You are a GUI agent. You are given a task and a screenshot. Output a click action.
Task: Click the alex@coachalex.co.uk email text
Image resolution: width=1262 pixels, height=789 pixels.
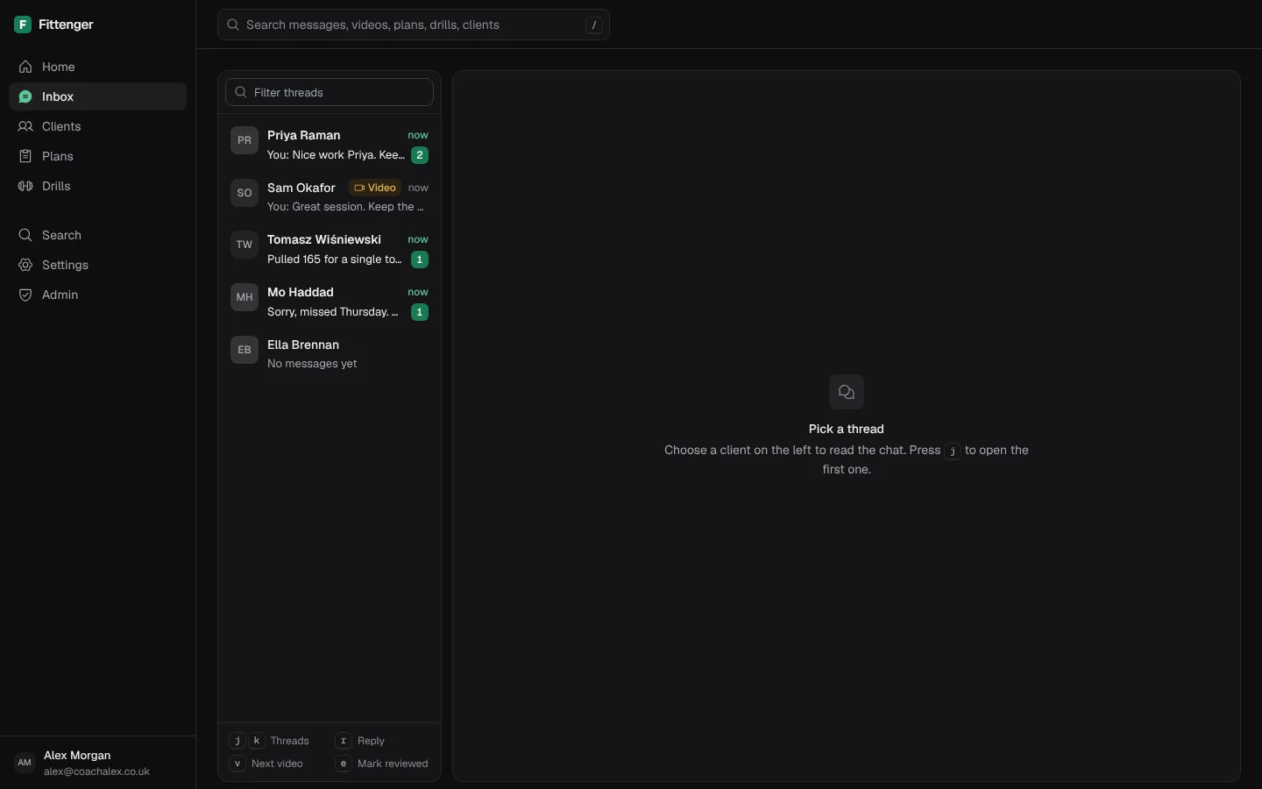tap(97, 772)
